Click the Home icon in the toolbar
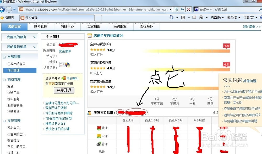 [x=171, y=17]
